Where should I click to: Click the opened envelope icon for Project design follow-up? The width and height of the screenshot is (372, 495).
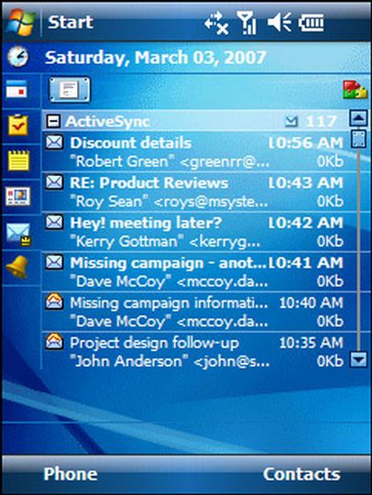point(54,342)
